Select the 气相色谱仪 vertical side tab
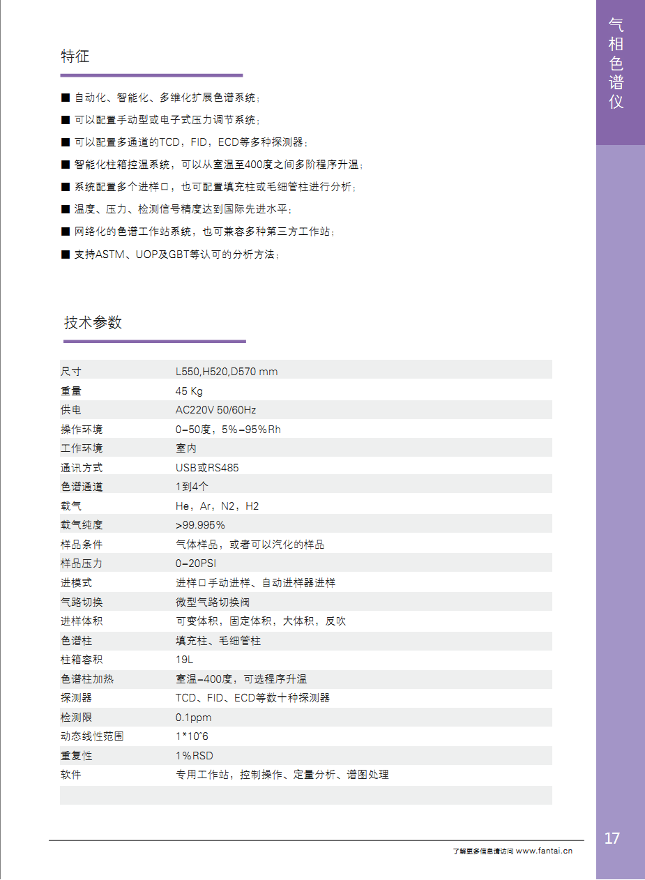The image size is (645, 880). [616, 64]
